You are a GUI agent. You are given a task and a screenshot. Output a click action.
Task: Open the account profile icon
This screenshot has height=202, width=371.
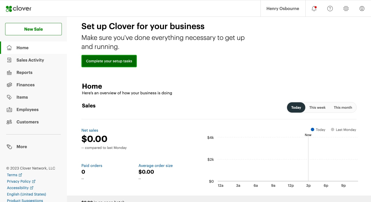tap(362, 9)
